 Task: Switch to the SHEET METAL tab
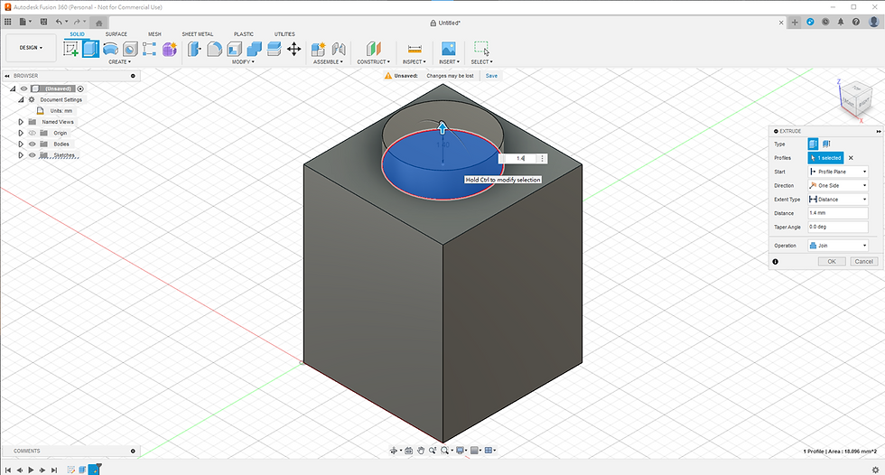pyautogui.click(x=198, y=34)
